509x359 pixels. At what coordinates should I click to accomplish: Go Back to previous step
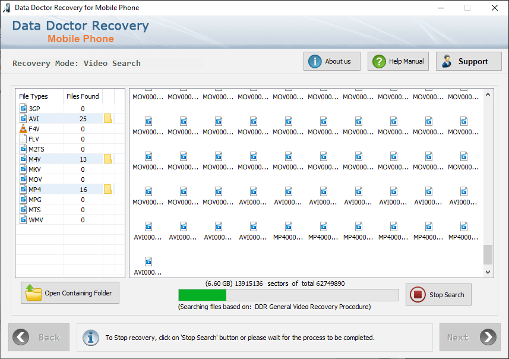coord(39,337)
